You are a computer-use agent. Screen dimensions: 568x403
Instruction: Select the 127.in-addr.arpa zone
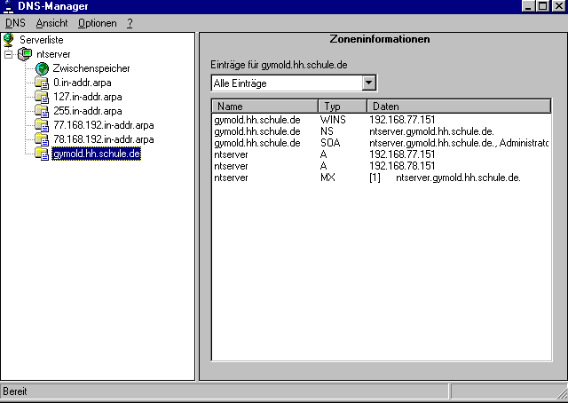coord(88,97)
